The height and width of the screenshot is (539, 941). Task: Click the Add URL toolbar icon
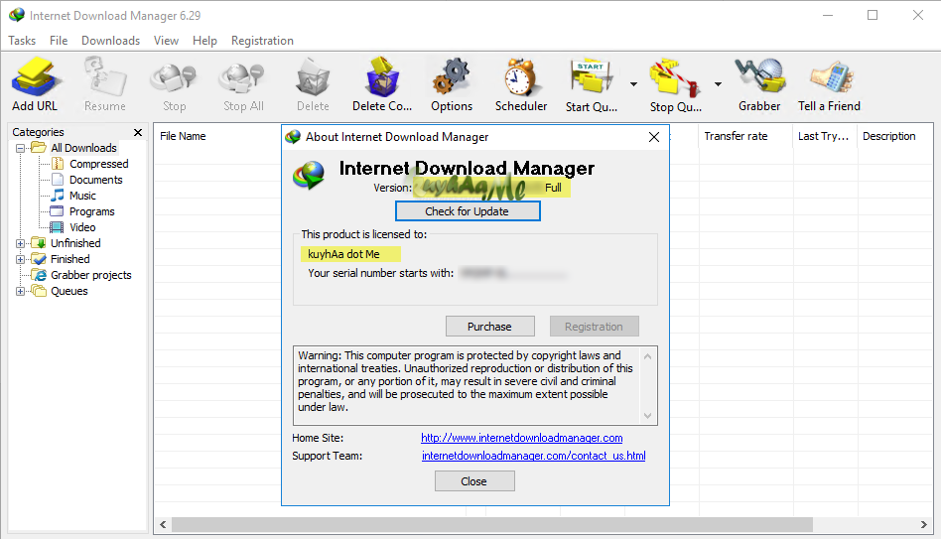(x=35, y=76)
